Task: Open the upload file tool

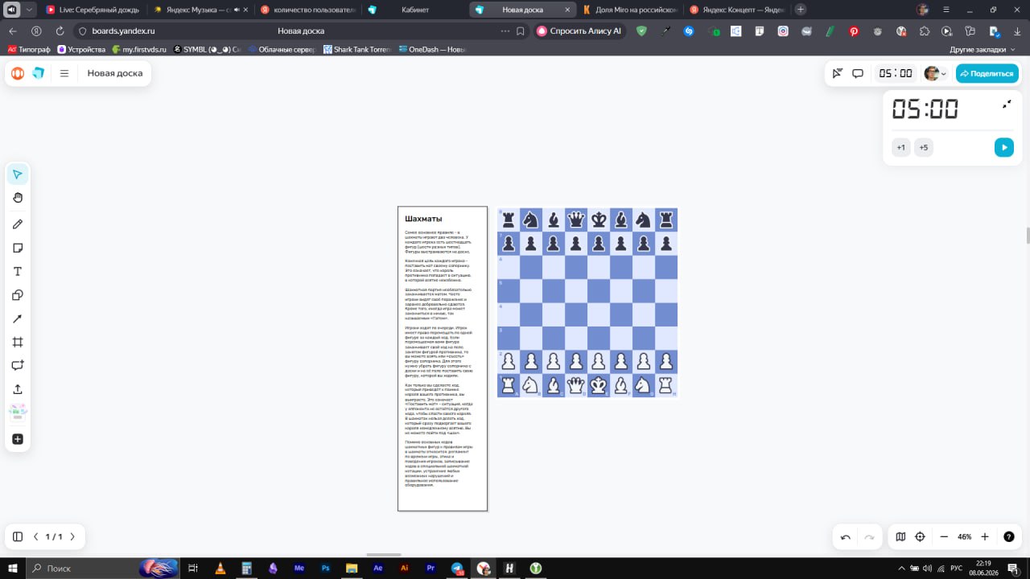Action: point(18,388)
